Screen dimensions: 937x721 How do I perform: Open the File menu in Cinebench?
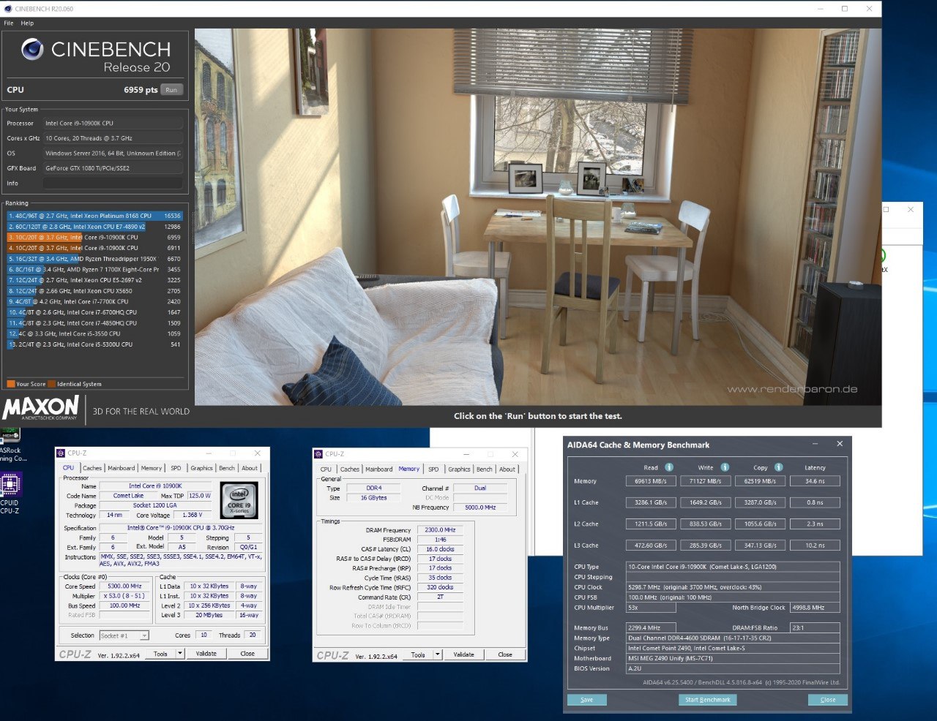(x=9, y=23)
